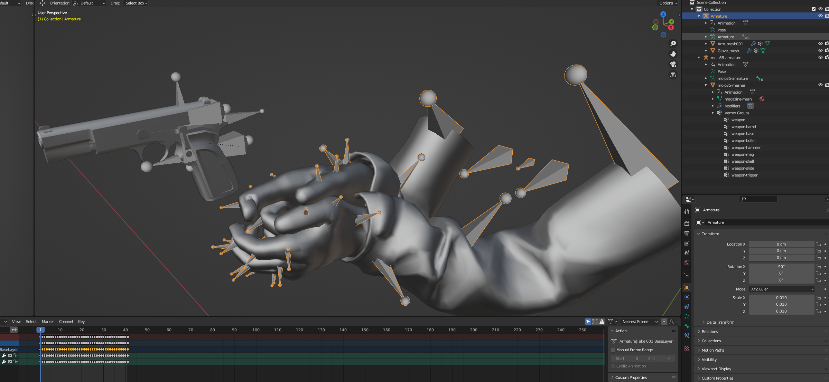Check the Manual Frame Range checkbox
829x382 pixels.
click(x=613, y=350)
